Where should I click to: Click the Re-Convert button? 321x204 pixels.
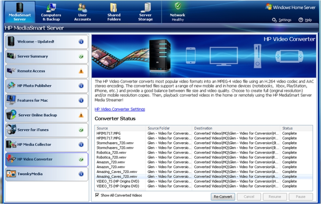click(x=223, y=197)
